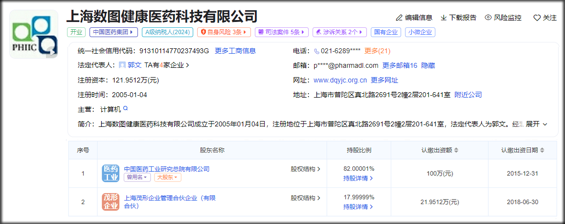Screen dimensions: 565x224
Task: Open 股权结构 for 中国医药工业研究总院
Action: coord(305,169)
